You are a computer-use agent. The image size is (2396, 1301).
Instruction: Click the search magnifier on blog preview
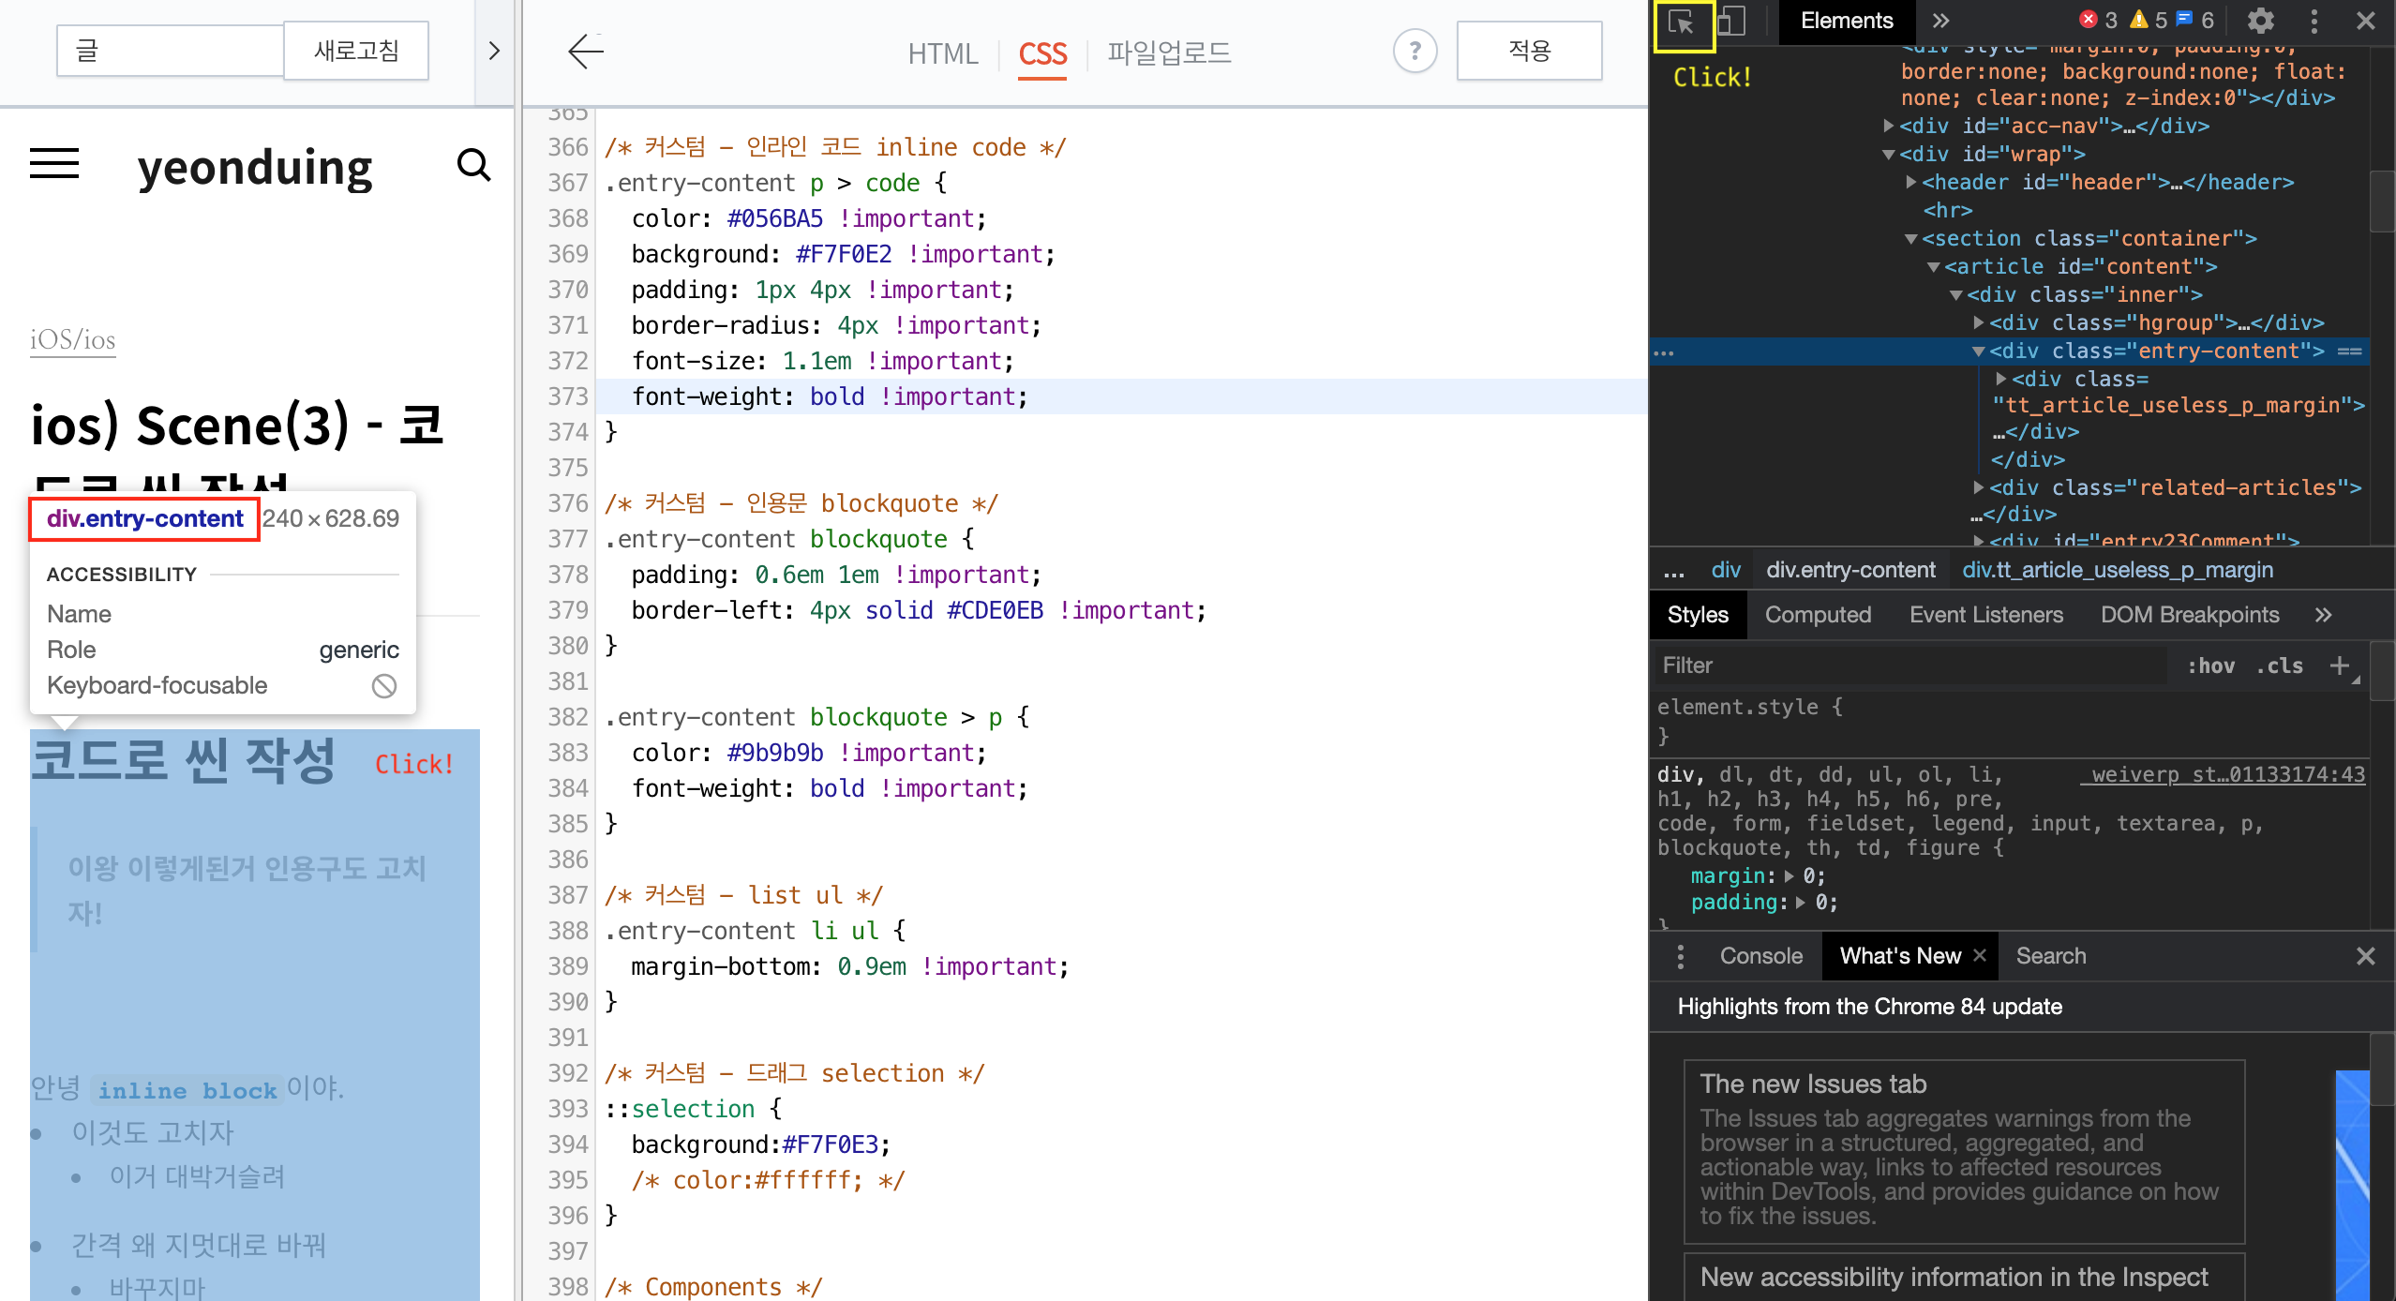point(473,166)
